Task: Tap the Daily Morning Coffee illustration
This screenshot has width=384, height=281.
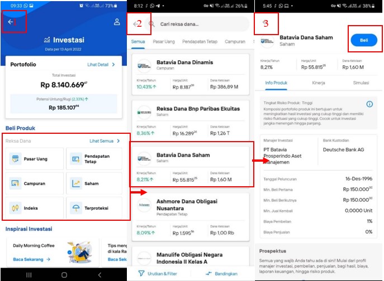Action: pyautogui.click(x=79, y=251)
